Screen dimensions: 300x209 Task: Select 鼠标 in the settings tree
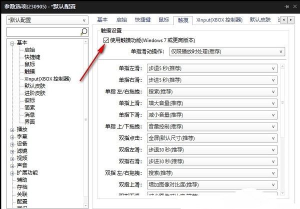tap(29, 64)
